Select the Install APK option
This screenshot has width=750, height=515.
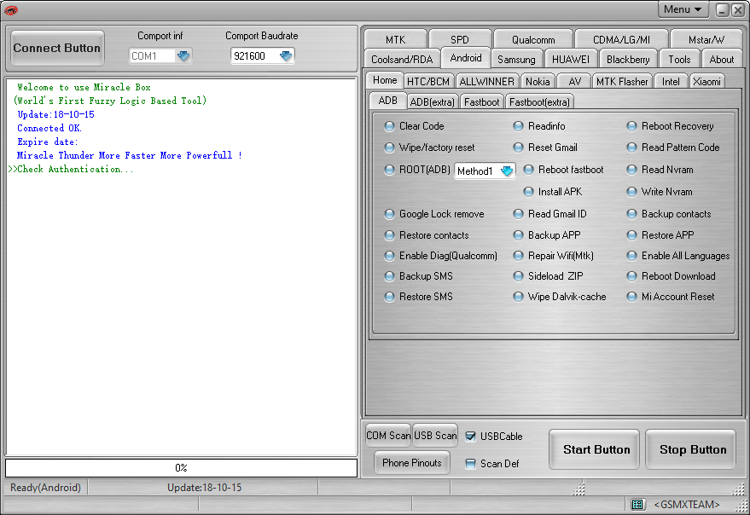[x=529, y=192]
